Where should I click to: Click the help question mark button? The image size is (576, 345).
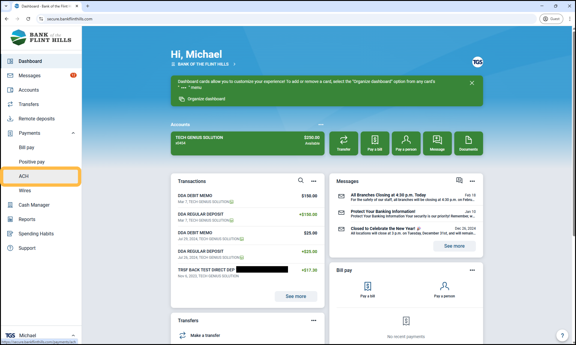(x=562, y=335)
